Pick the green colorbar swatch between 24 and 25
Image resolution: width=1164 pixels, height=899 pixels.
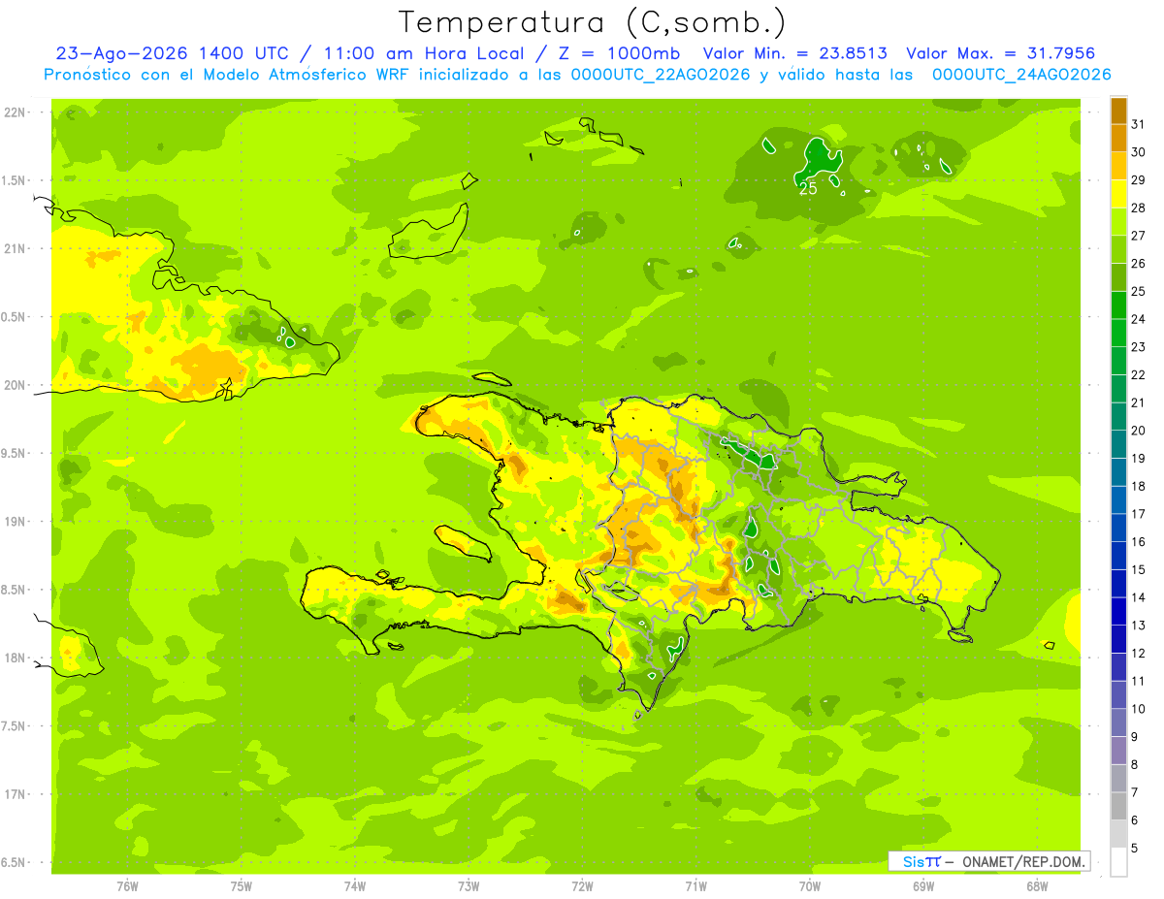tap(1118, 305)
